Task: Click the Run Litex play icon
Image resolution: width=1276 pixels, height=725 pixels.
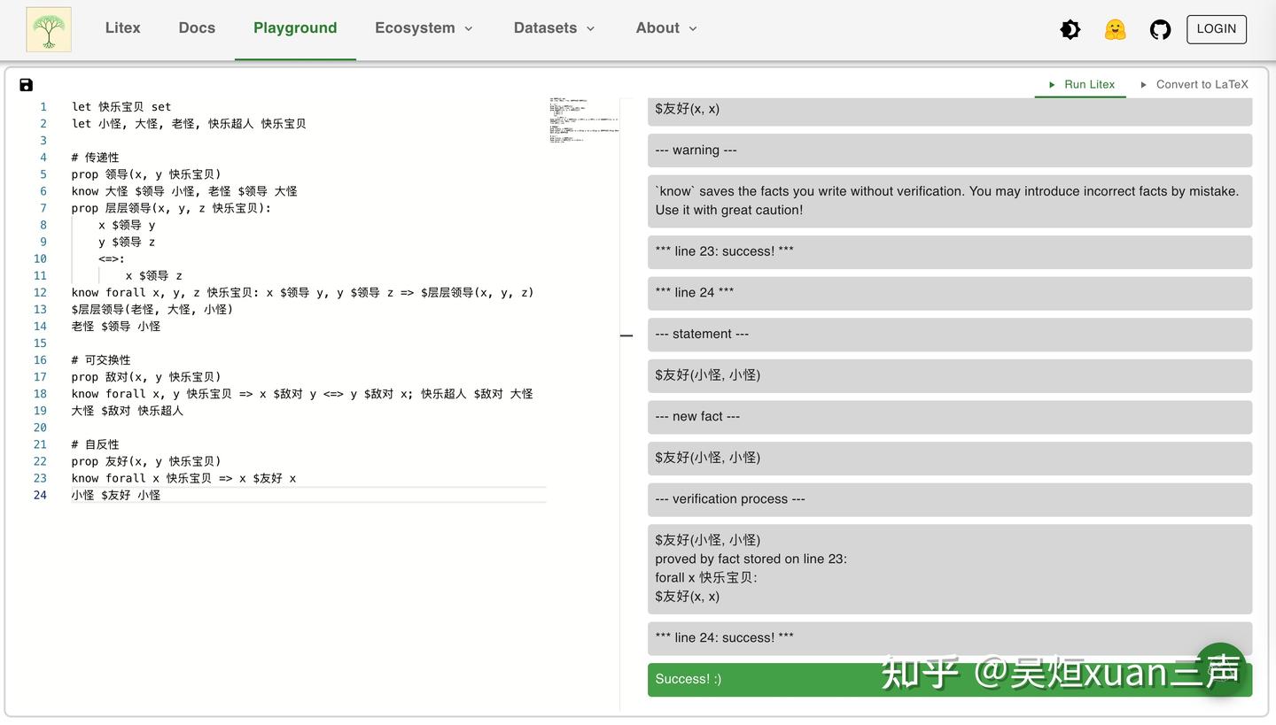Action: [x=1052, y=85]
